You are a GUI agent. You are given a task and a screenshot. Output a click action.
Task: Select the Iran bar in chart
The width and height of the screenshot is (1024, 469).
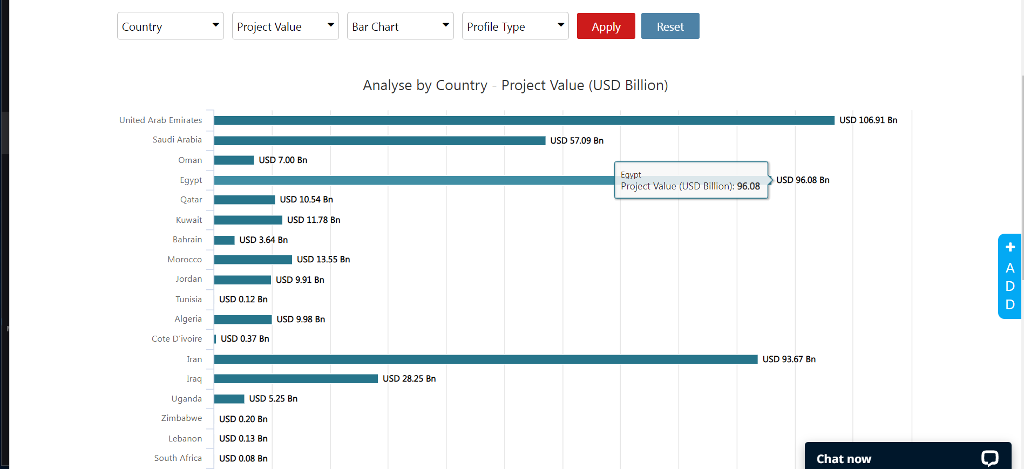point(485,359)
